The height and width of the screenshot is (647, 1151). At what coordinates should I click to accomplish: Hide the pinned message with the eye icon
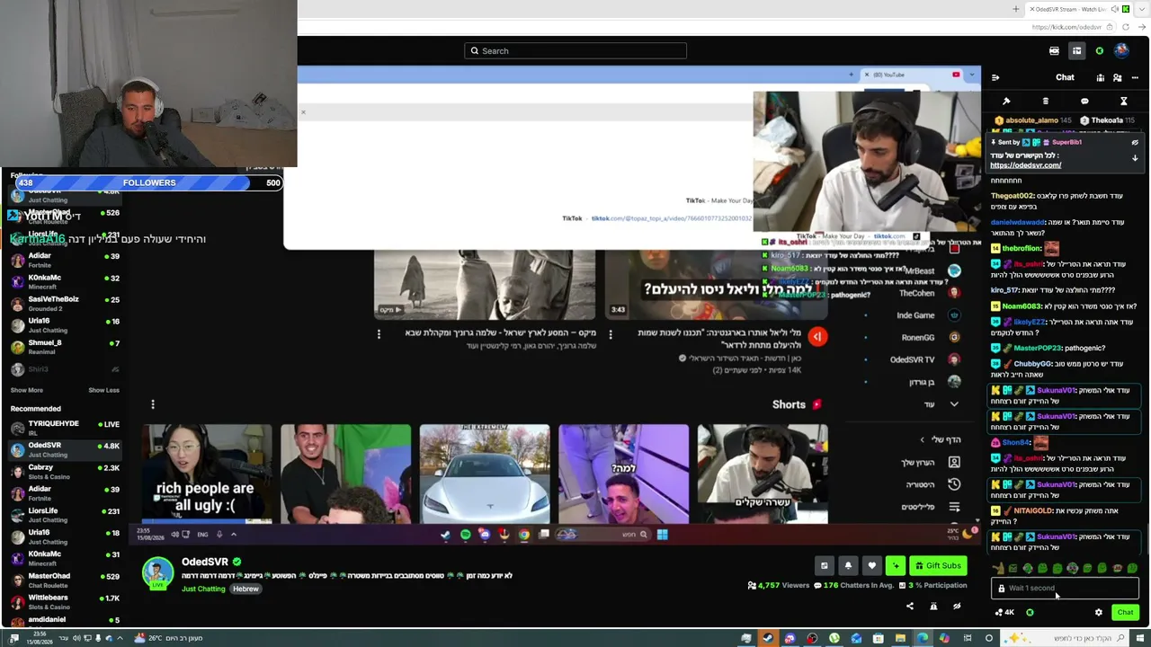pos(1135,142)
